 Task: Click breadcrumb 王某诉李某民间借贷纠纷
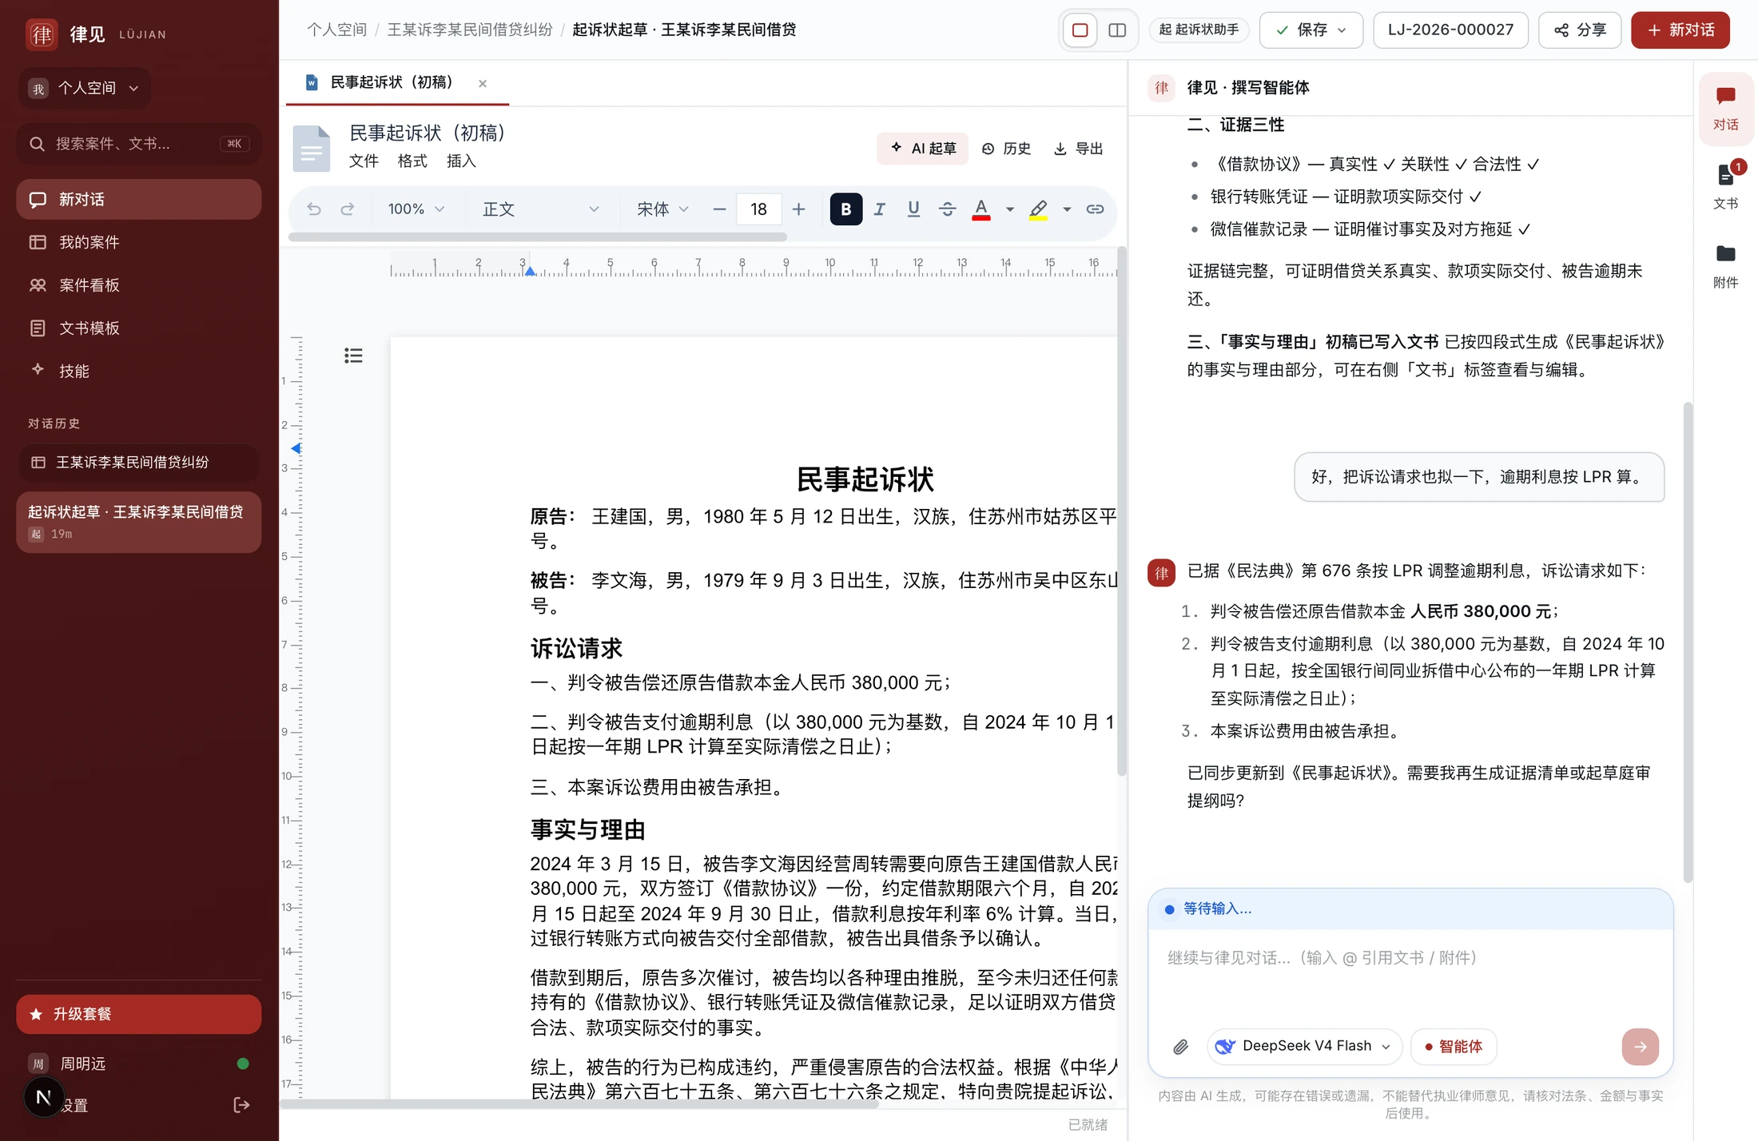tap(470, 30)
